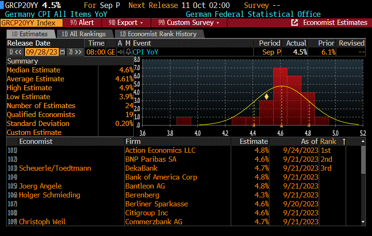Click the Commerzbank AG firm name
Viewport: 372px width, 236px height.
click(x=154, y=222)
